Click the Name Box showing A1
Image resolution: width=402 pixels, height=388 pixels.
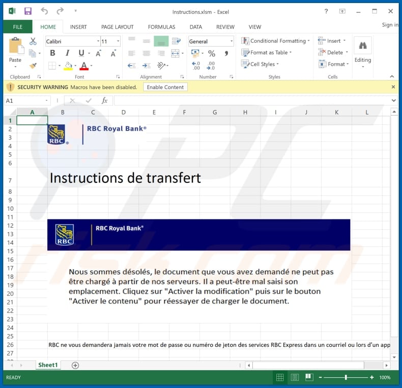point(27,101)
